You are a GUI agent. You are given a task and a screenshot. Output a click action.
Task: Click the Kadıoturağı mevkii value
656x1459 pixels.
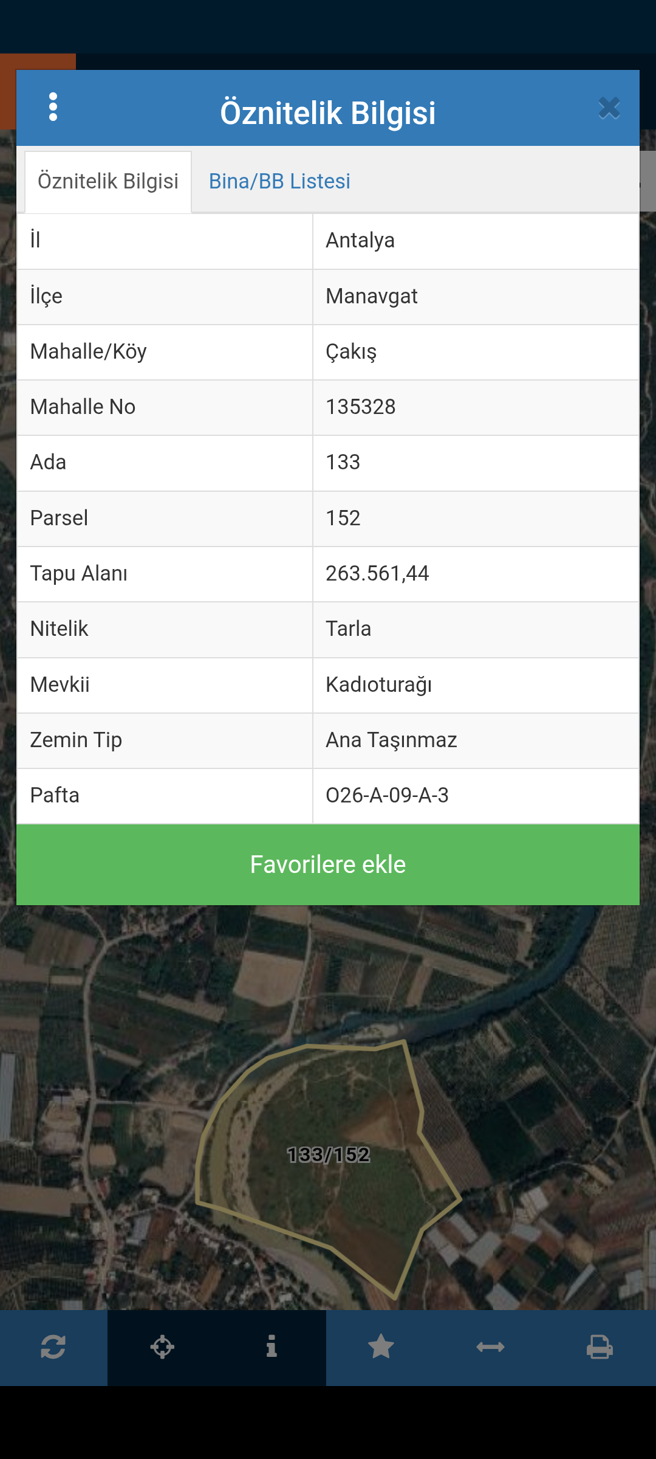pos(379,685)
